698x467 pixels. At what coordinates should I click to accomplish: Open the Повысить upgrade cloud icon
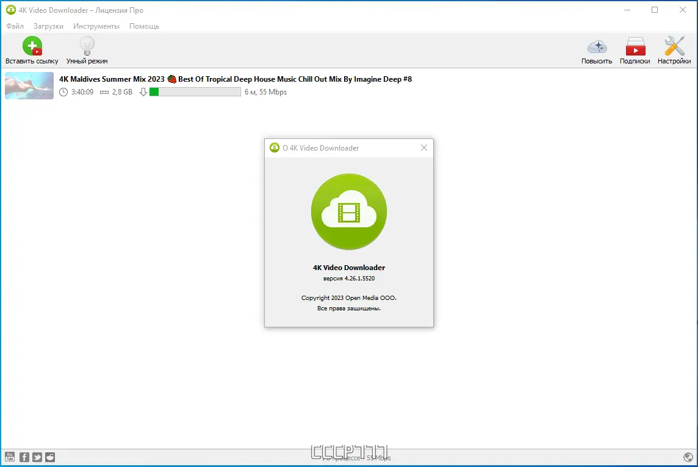click(x=597, y=46)
